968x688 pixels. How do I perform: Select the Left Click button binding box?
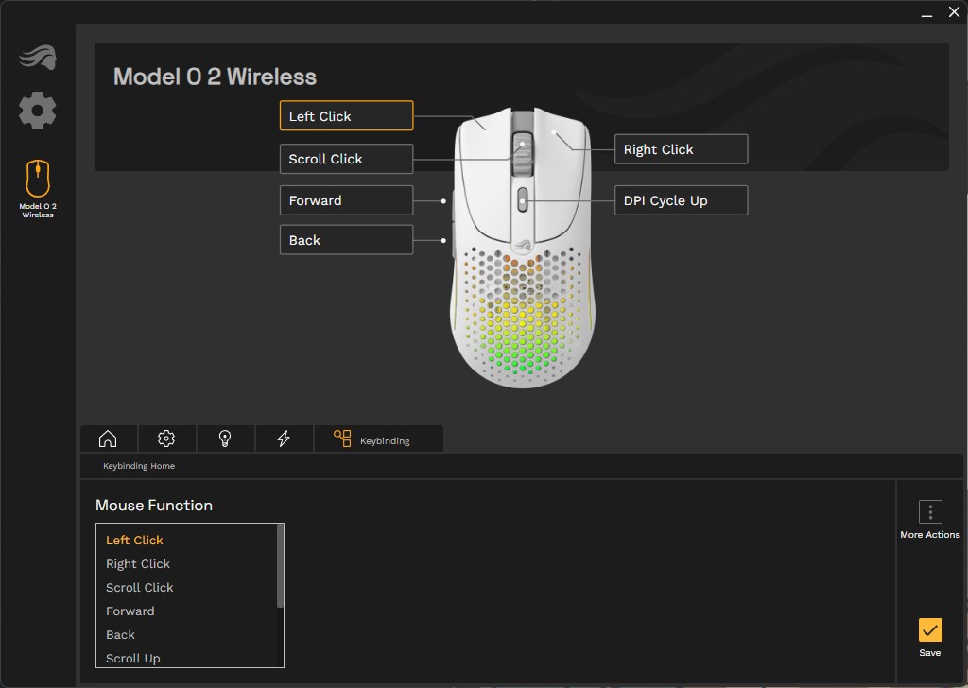(x=346, y=115)
